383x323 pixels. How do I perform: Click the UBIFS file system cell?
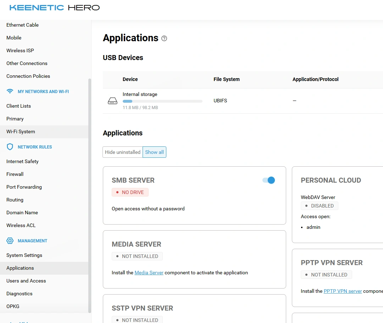coord(220,101)
